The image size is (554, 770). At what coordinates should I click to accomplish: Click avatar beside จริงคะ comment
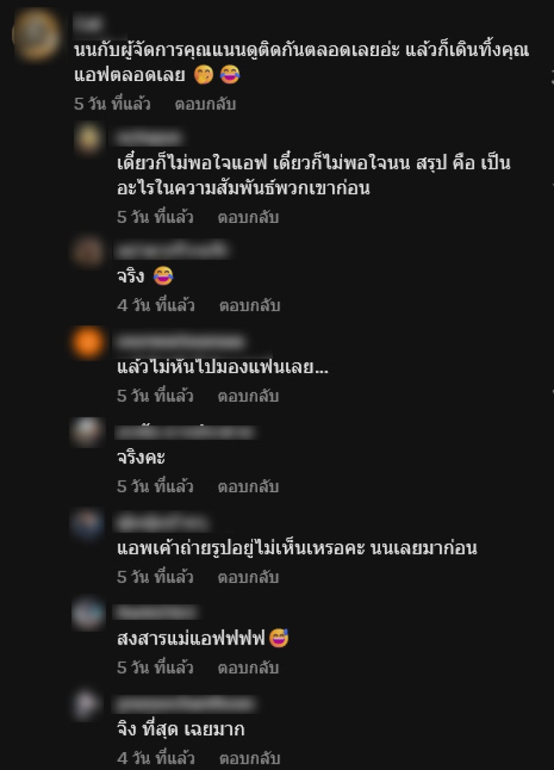click(89, 432)
